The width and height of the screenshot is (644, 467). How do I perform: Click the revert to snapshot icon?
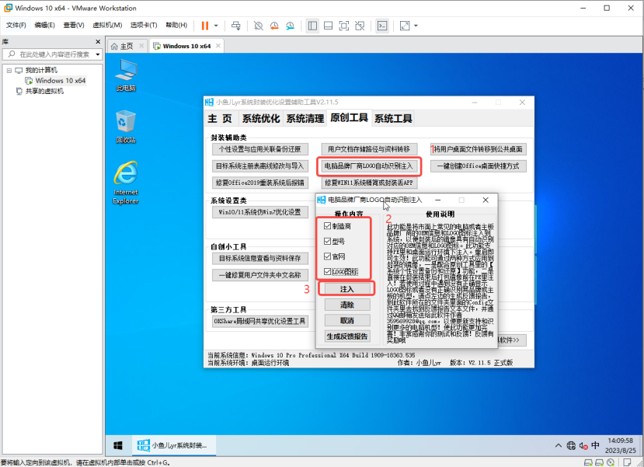point(274,26)
